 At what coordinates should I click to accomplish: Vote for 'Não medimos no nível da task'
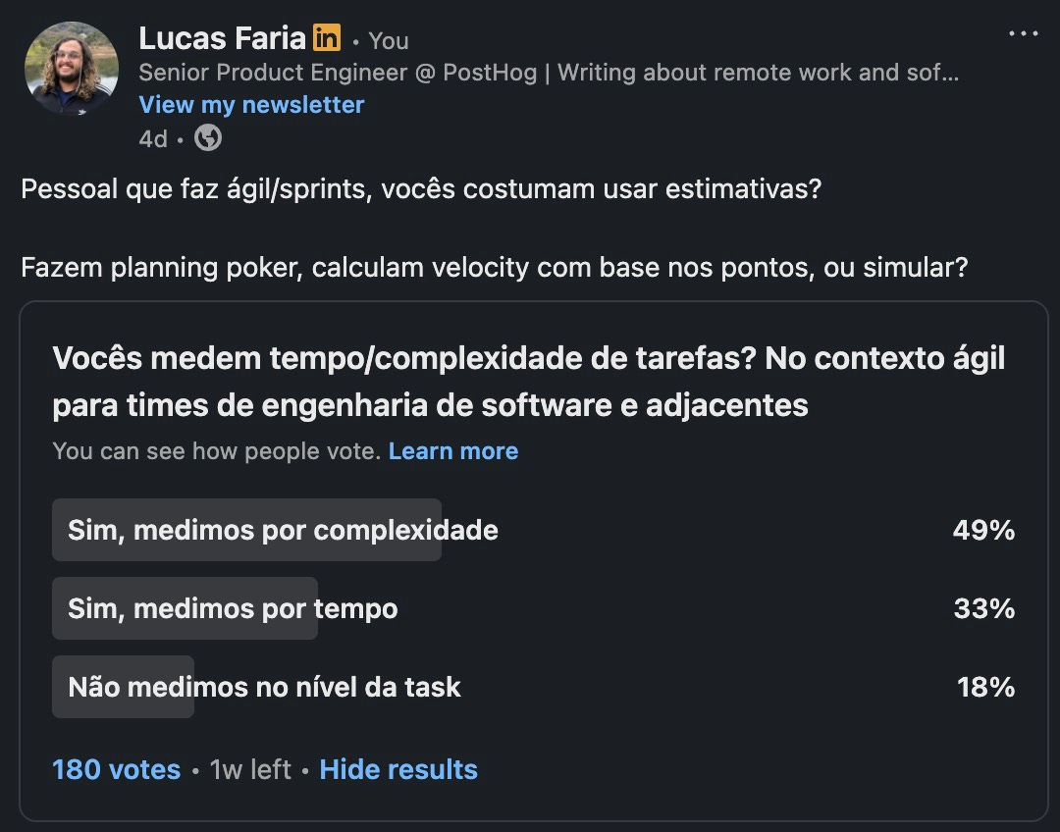pos(264,687)
